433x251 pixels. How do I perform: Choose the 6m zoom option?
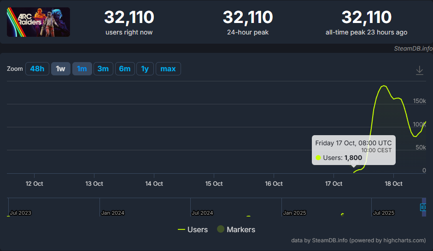point(124,68)
